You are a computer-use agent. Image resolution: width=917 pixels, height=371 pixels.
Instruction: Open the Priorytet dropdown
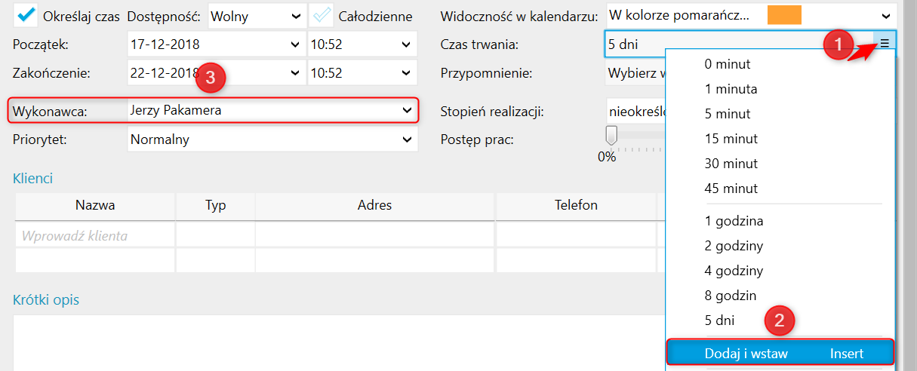pyautogui.click(x=407, y=139)
